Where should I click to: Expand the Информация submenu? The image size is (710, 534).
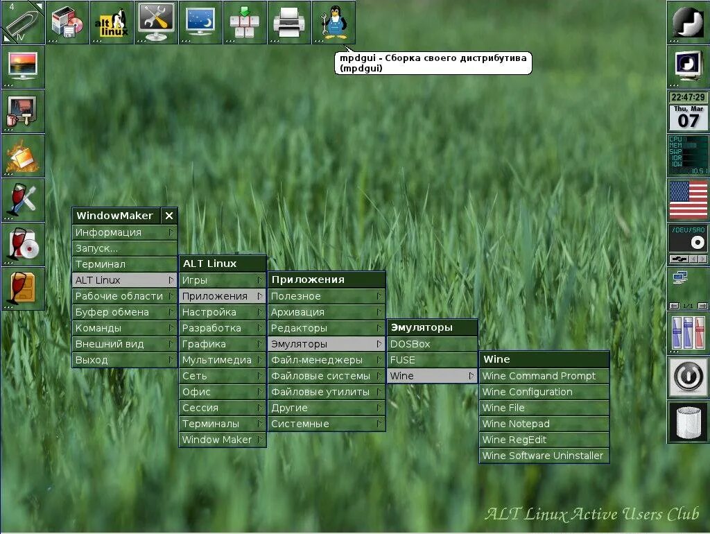[125, 232]
